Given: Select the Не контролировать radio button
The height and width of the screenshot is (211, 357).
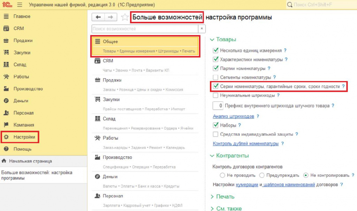Looking at the screenshot, I should click(306, 175).
